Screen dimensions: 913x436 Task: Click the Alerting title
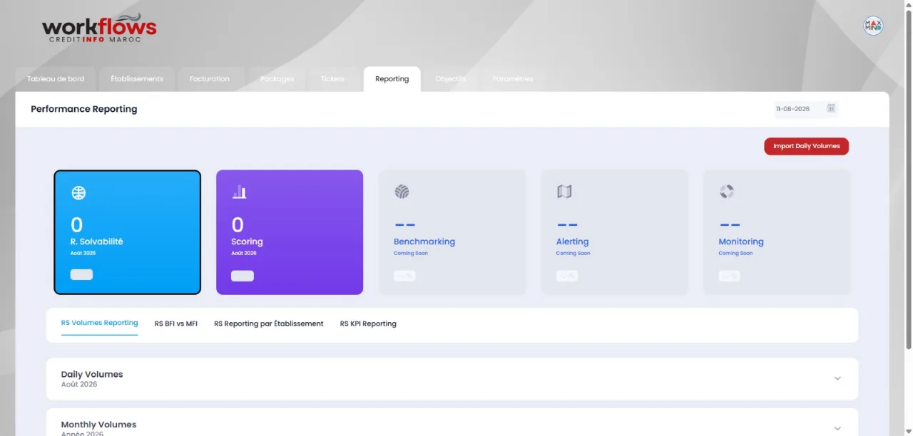click(x=572, y=242)
